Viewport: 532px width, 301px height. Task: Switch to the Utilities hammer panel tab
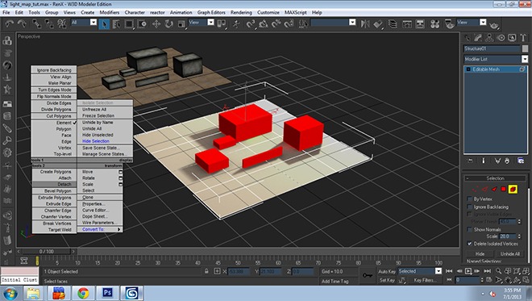[523, 38]
